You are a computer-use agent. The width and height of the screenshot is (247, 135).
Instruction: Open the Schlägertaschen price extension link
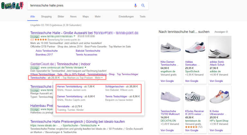pyautogui.click(x=114, y=87)
